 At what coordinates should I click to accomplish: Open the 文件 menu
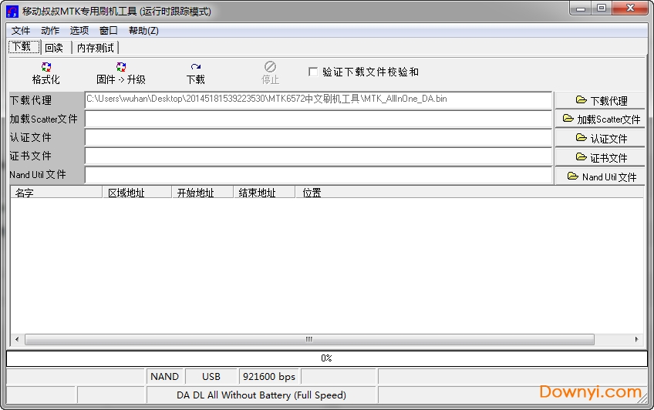point(21,31)
